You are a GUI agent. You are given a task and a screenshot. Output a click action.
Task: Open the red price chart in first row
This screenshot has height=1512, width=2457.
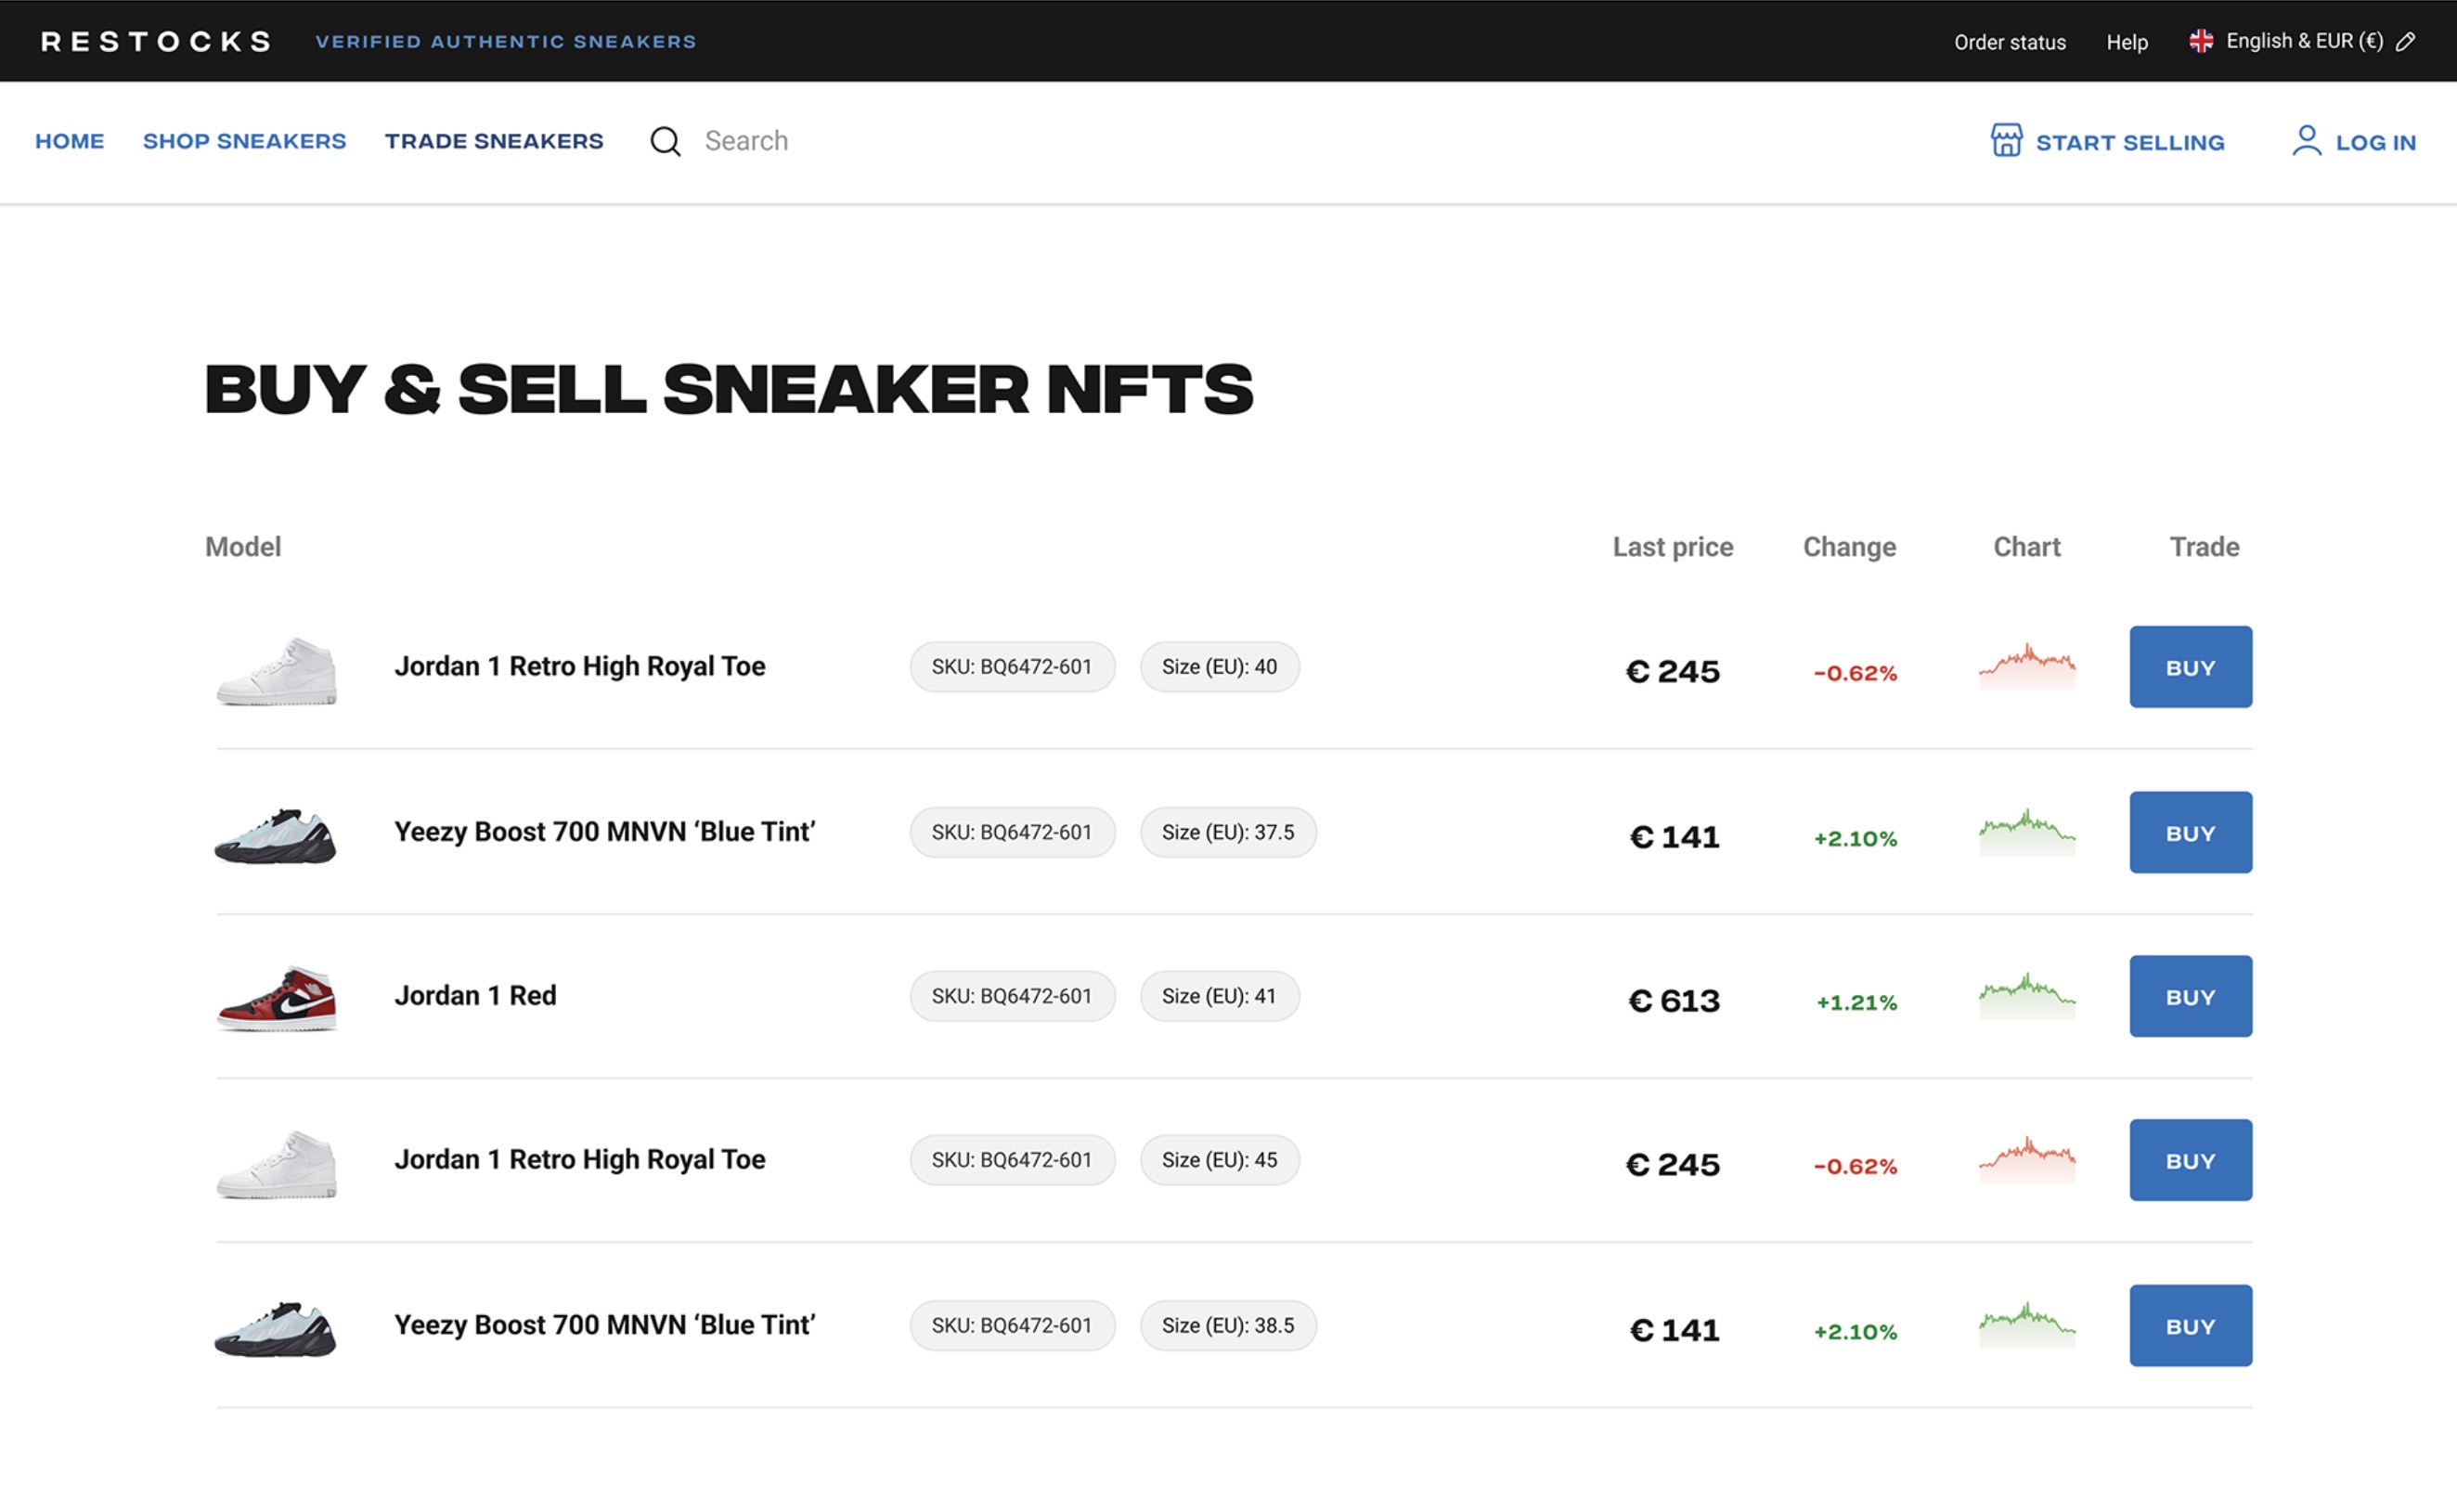[x=2026, y=667]
